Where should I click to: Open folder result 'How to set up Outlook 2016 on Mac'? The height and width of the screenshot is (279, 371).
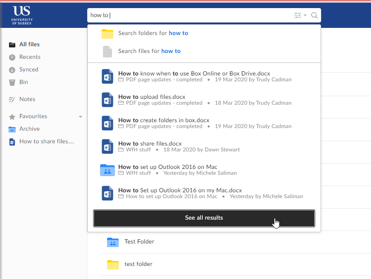[168, 167]
